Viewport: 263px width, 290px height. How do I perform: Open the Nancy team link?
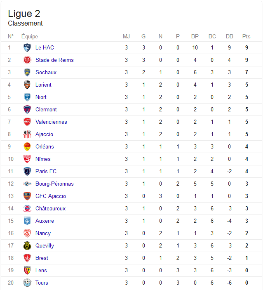(x=43, y=233)
